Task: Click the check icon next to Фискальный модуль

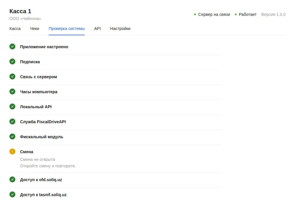Action: pyautogui.click(x=12, y=136)
